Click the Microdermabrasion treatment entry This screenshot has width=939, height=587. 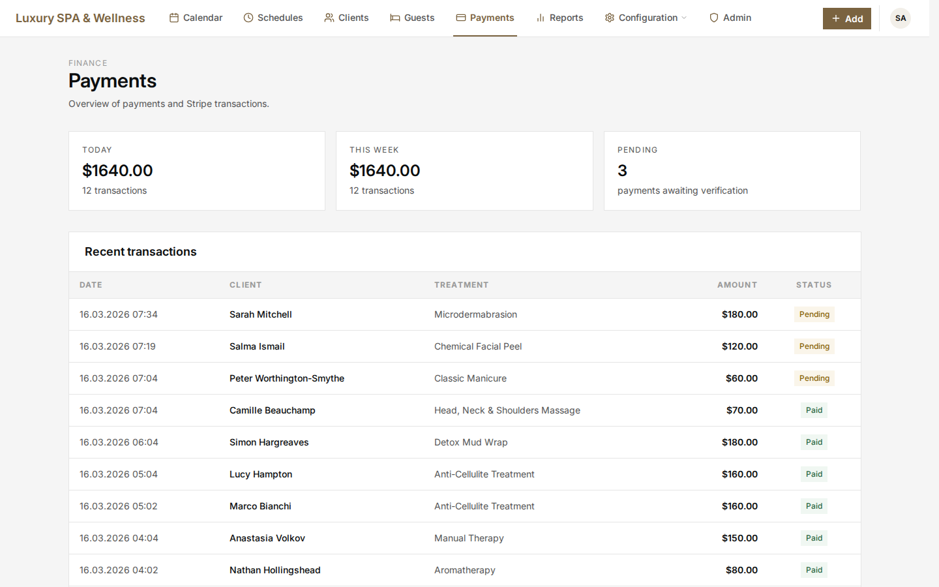[475, 314]
